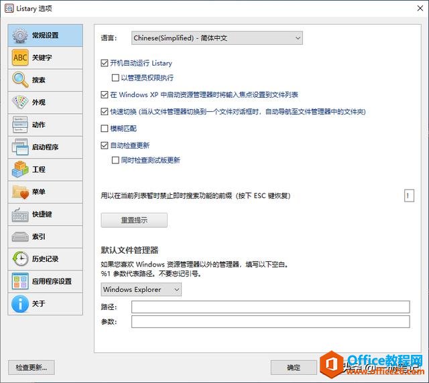Image resolution: width=429 pixels, height=383 pixels.
Task: Click the 启动程序 label in sidebar
Action: pos(45,147)
